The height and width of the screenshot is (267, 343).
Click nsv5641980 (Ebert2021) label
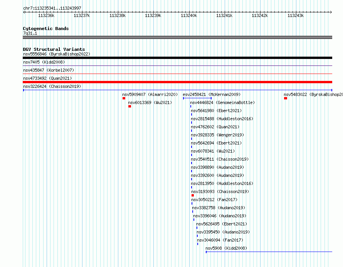[x=216, y=111]
